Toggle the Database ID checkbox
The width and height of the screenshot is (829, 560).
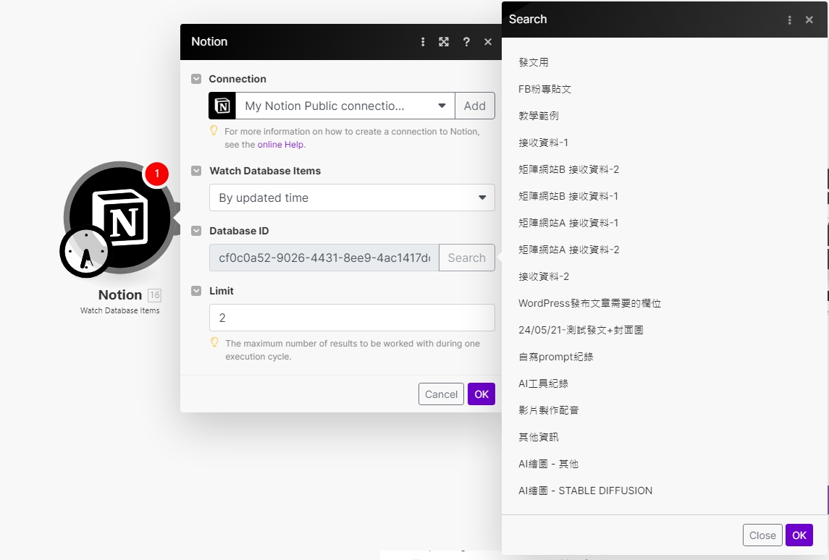(x=196, y=230)
